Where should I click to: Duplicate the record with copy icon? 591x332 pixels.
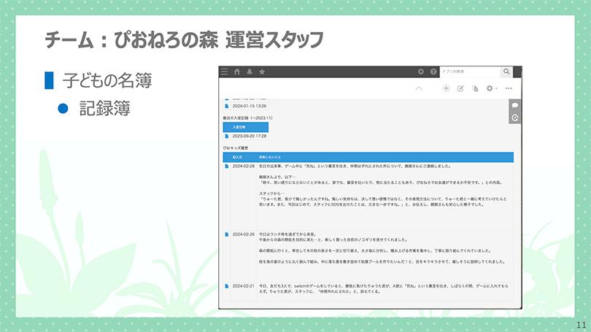point(475,88)
